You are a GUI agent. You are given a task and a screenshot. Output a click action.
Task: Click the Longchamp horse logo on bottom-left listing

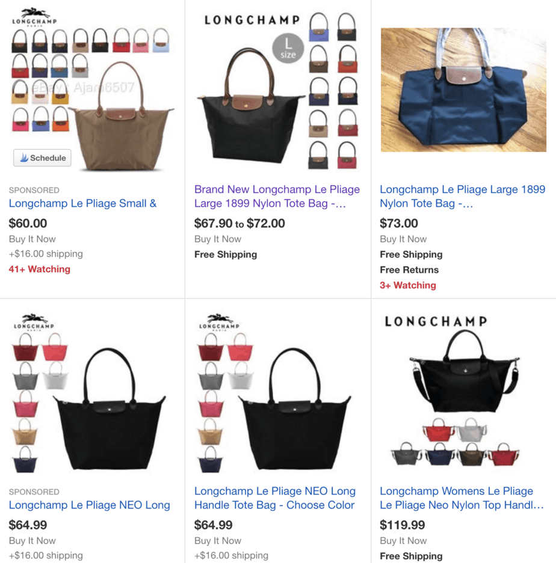click(34, 321)
